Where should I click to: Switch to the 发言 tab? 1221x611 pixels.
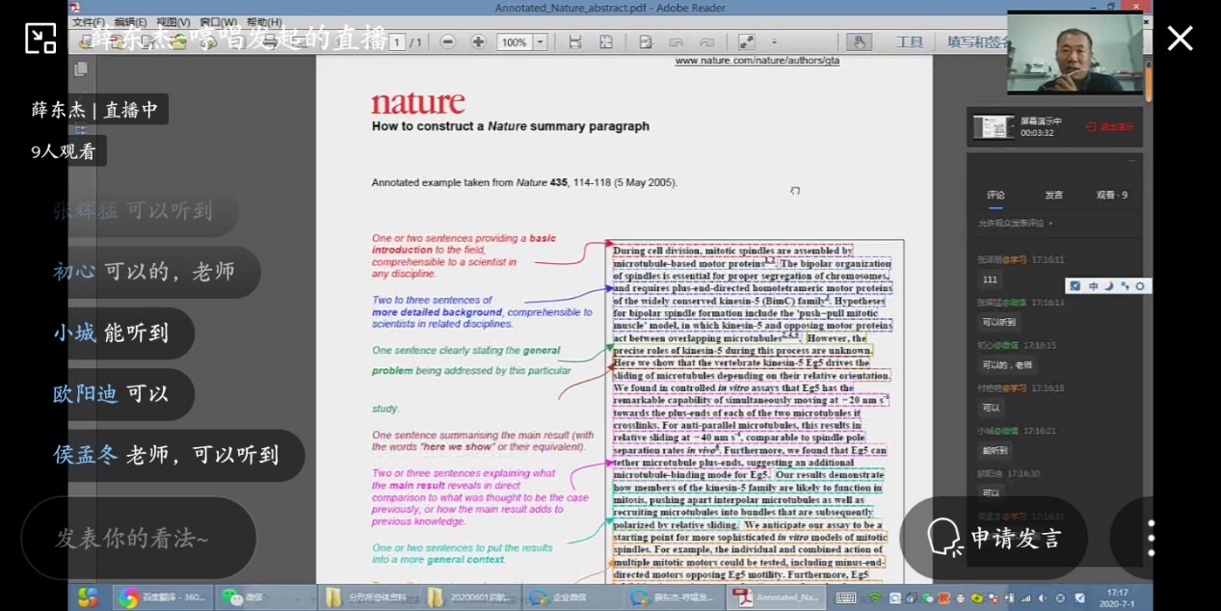[x=1053, y=195]
